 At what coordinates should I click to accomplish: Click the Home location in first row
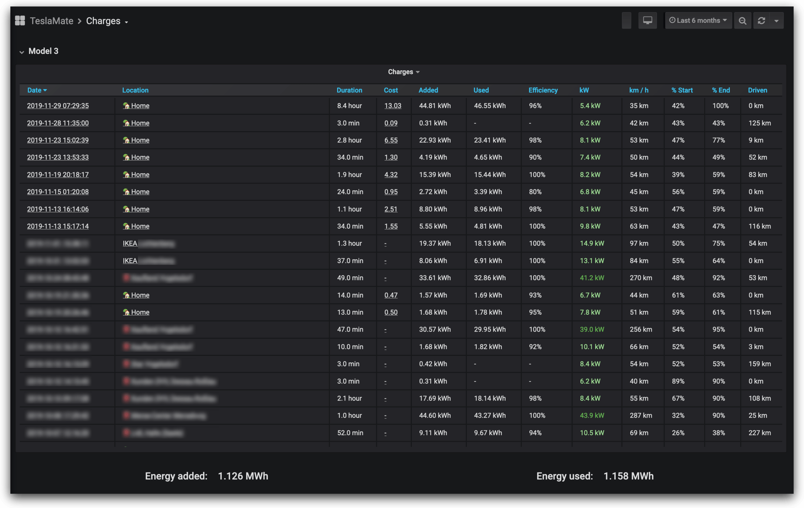coord(140,106)
